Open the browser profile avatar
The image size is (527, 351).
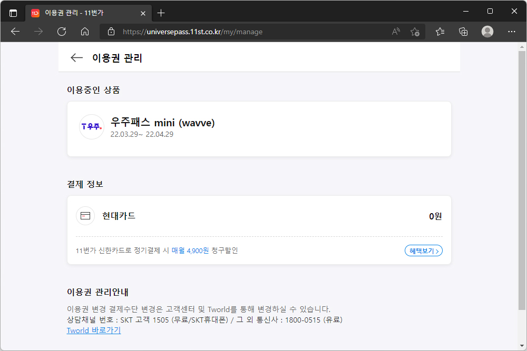(x=487, y=32)
